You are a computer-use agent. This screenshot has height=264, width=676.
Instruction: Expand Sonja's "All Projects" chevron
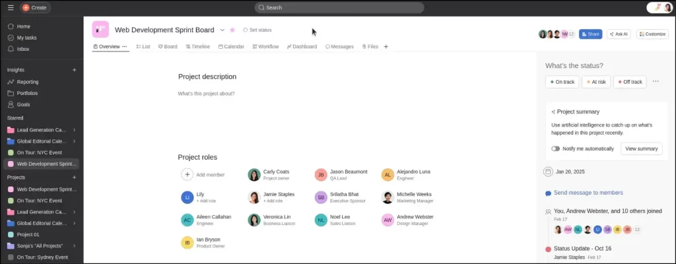(x=74, y=246)
